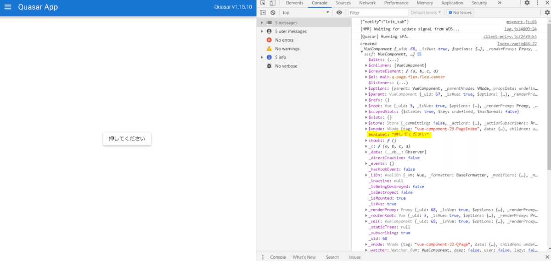Expand the _data Observer row
The image size is (551, 261).
pyautogui.click(x=366, y=152)
